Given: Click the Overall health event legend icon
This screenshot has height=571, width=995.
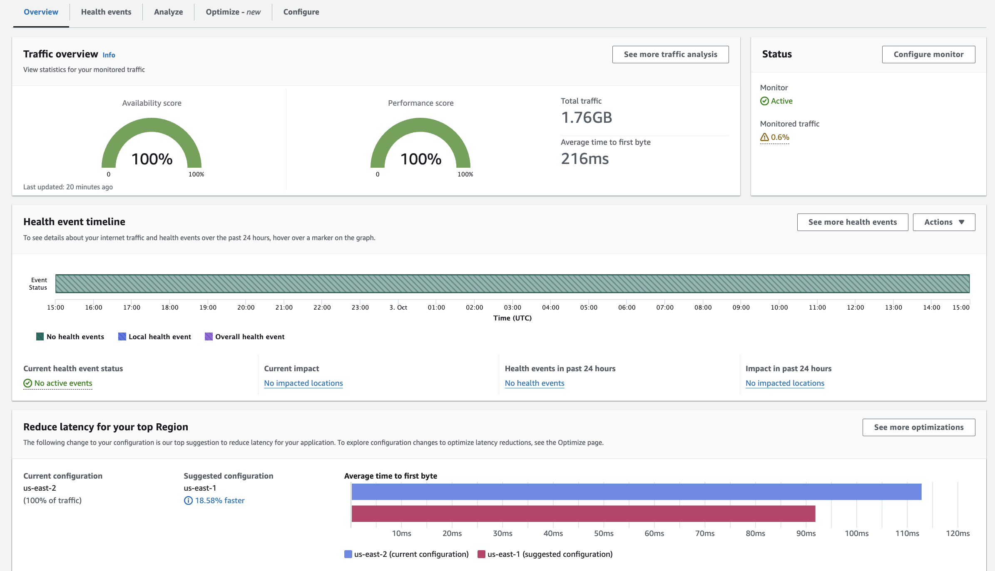Looking at the screenshot, I should coord(209,337).
